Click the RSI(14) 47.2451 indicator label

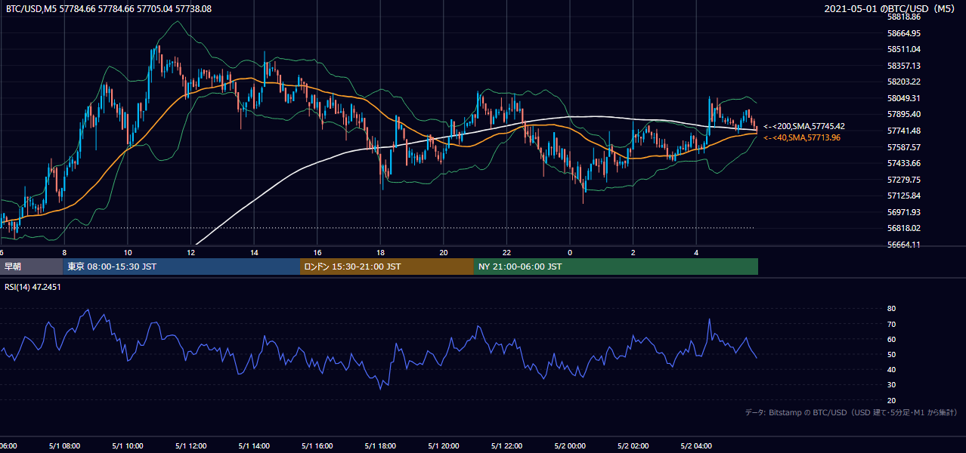[33, 288]
